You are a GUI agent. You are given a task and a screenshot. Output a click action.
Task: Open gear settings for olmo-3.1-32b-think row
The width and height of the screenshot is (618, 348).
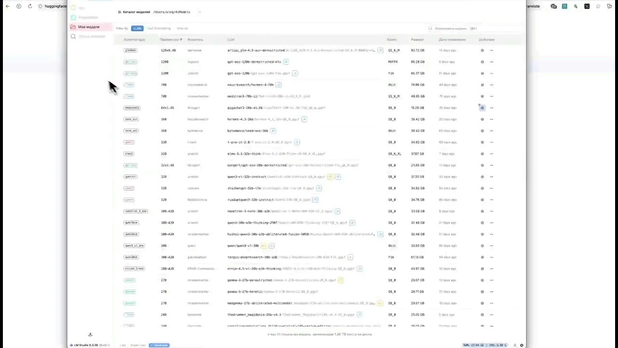point(482,154)
